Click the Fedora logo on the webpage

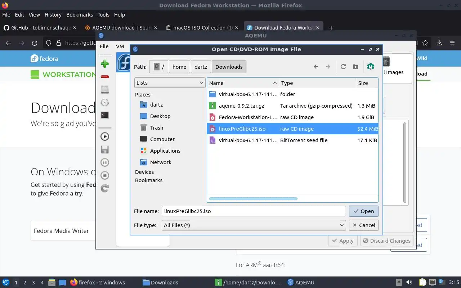pos(44,58)
